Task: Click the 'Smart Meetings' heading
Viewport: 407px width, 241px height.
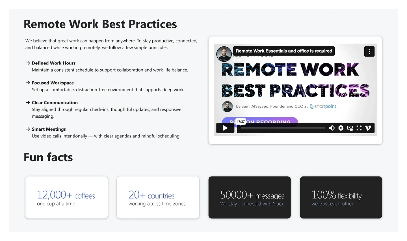Action: tap(49, 129)
